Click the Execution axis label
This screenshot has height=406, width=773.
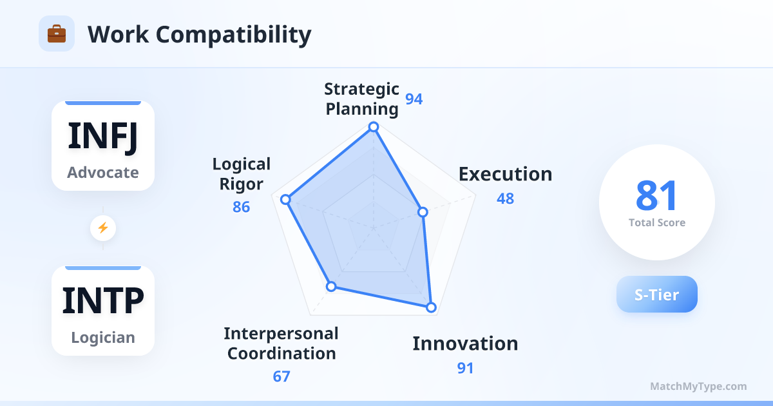pos(505,174)
